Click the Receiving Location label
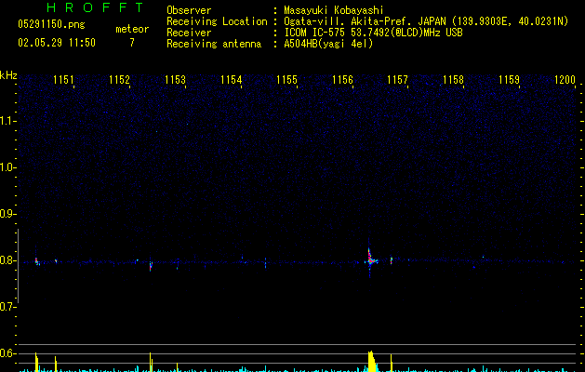585x372 pixels. click(x=217, y=21)
